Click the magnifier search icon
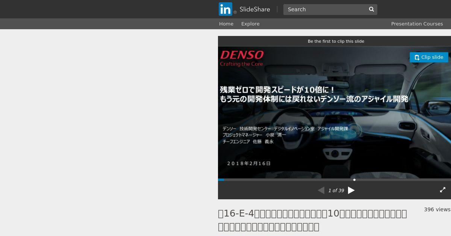The height and width of the screenshot is (236, 451). [371, 9]
